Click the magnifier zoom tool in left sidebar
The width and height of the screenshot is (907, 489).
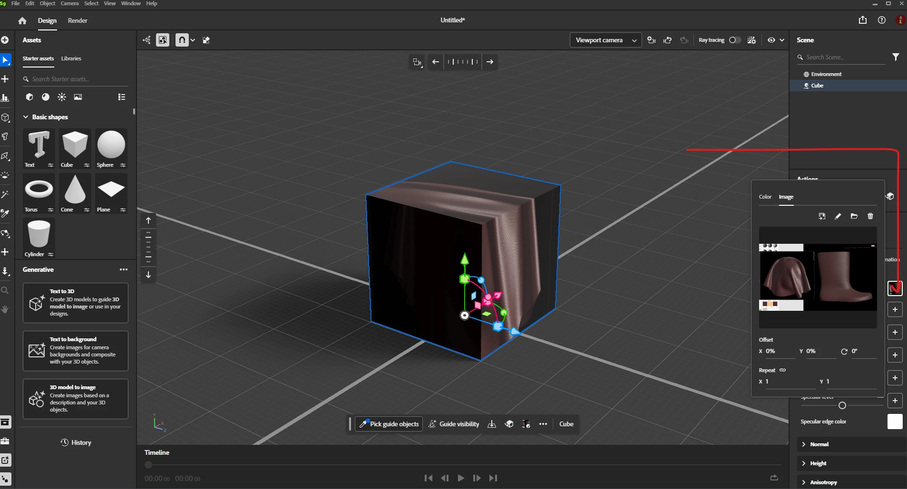5,290
